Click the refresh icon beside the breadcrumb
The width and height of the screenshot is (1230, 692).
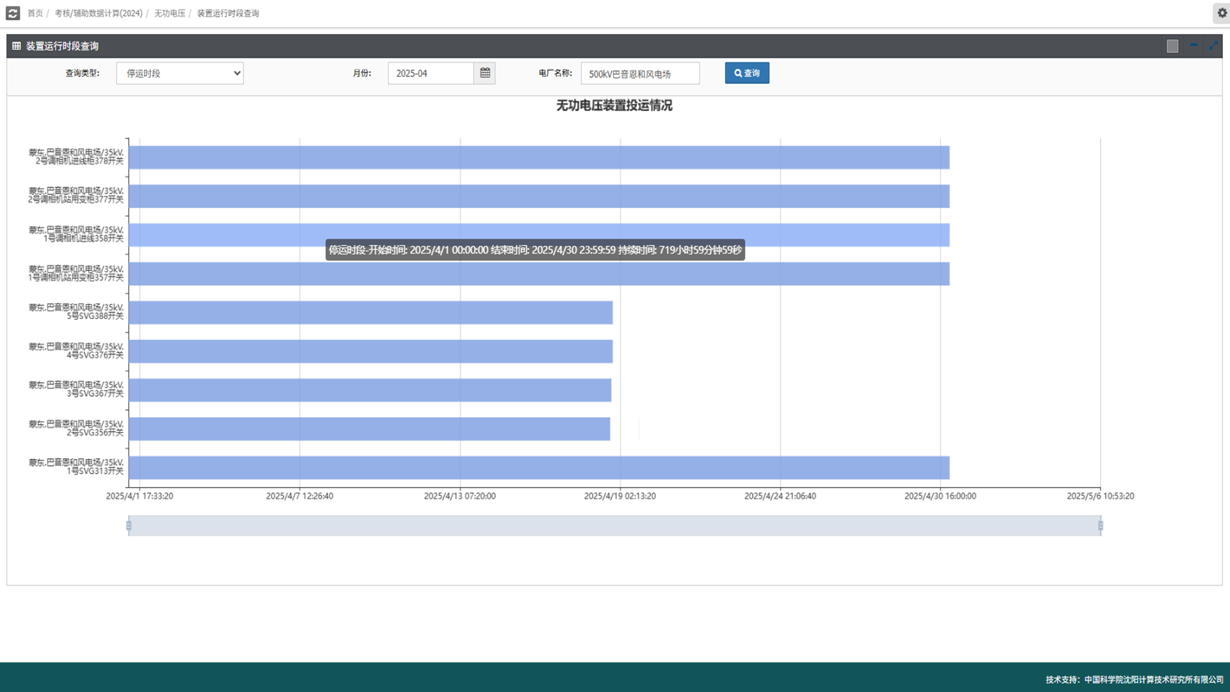[x=13, y=13]
